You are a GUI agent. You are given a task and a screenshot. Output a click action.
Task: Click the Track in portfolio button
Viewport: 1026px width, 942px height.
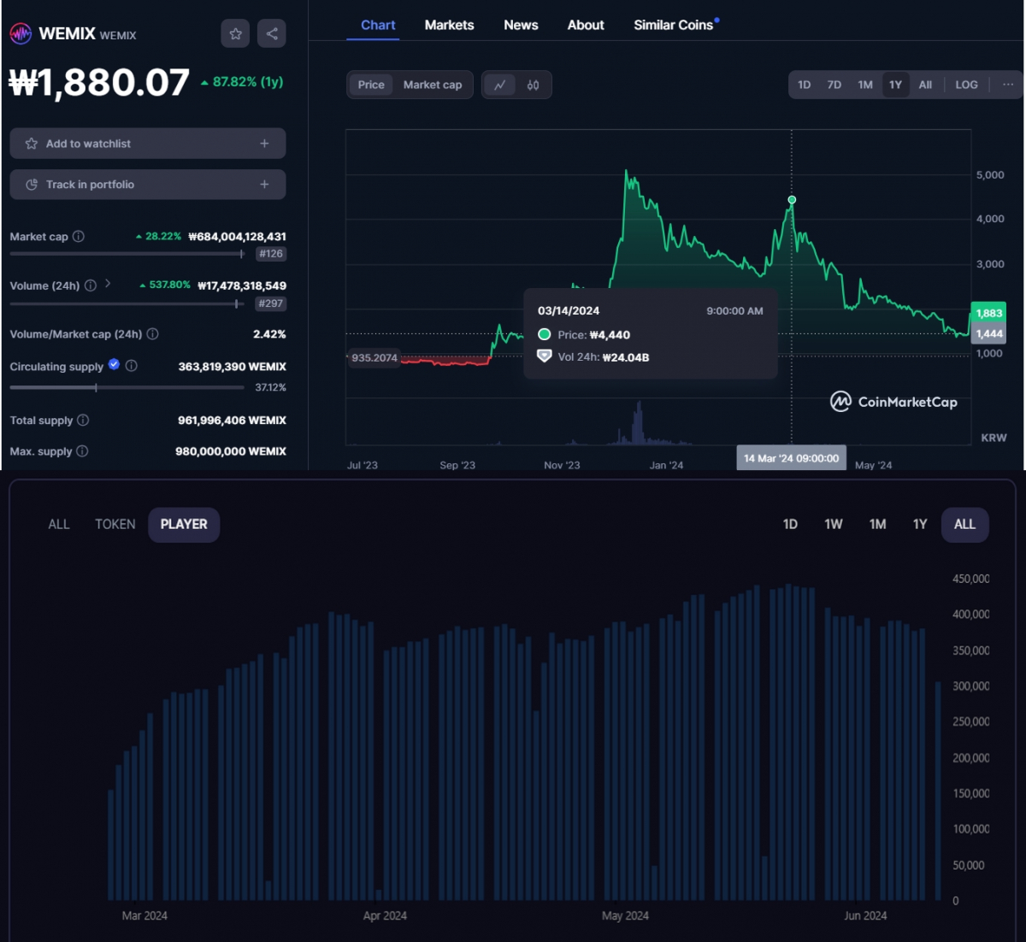pyautogui.click(x=147, y=185)
